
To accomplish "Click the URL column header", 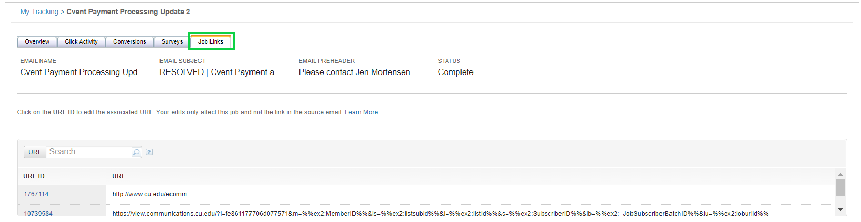I will click(118, 176).
